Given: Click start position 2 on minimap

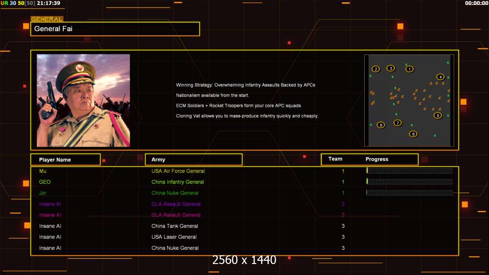Looking at the screenshot, I should pos(376,69).
